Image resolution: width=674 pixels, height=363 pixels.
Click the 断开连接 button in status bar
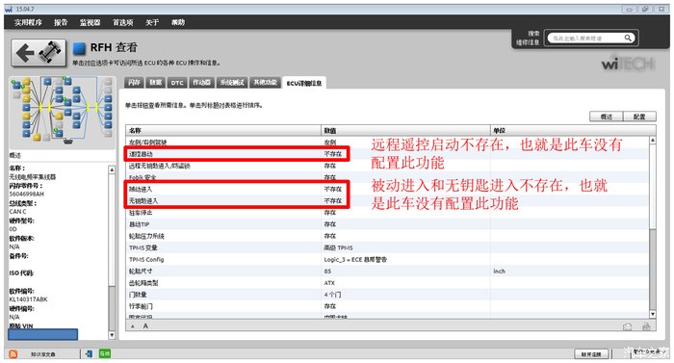pos(591,354)
